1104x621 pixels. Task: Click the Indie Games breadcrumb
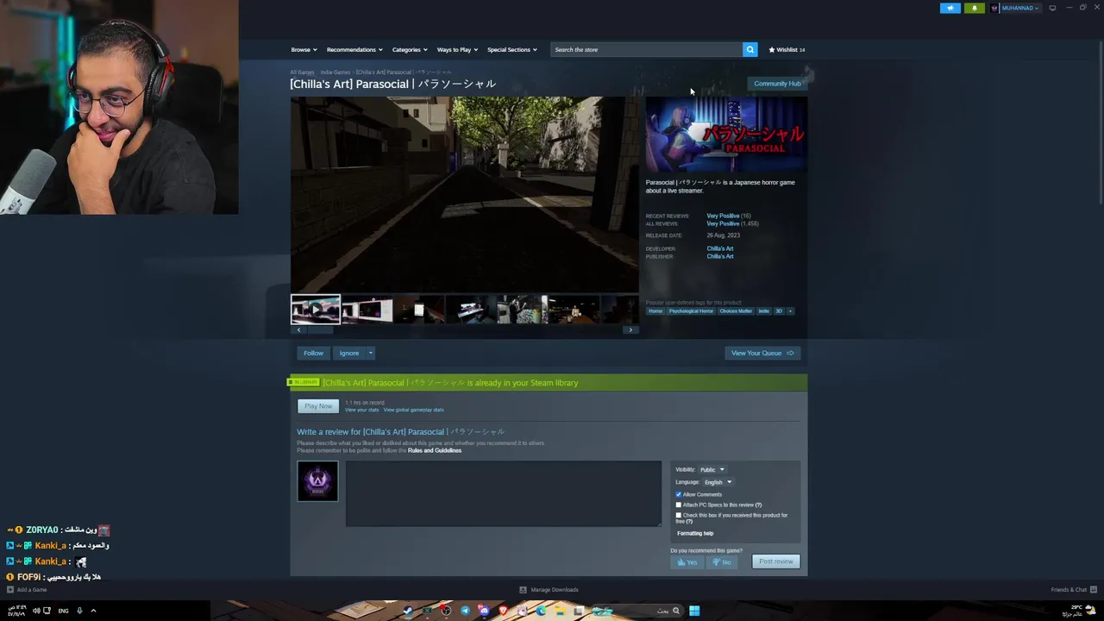tap(336, 72)
